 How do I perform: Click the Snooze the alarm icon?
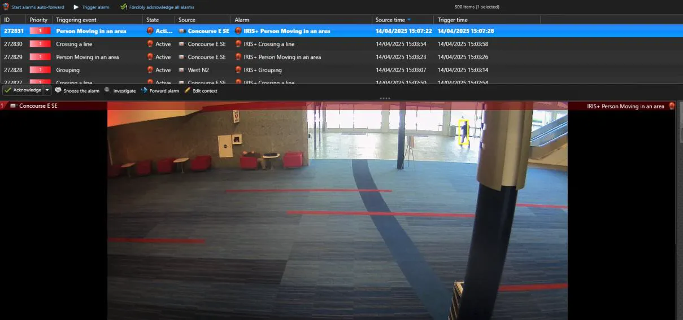58,90
